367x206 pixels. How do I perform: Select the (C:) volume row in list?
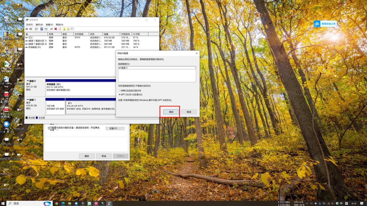(92, 37)
